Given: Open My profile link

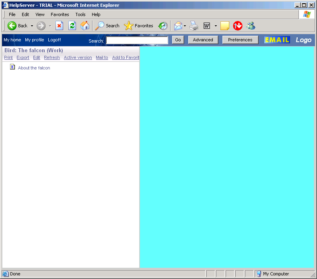Looking at the screenshot, I should click(35, 40).
